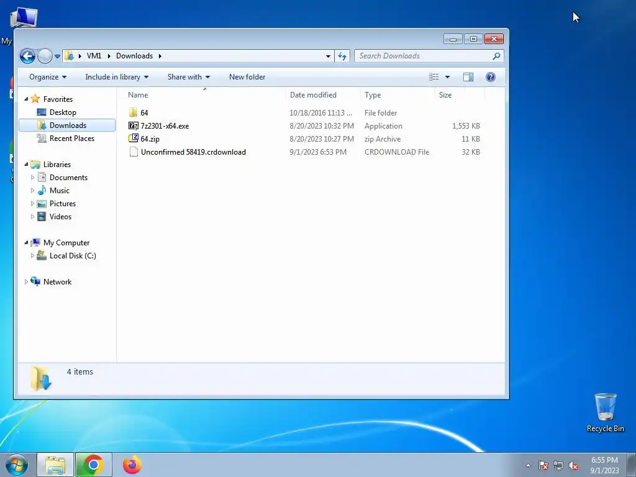Expand the Network node
The height and width of the screenshot is (477, 636).
click(26, 282)
